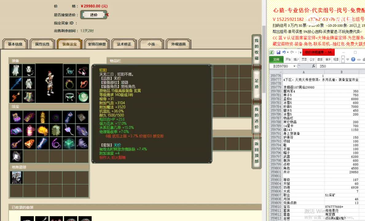Click the character portrait in the 地煞星册 panel
The width and height of the screenshot is (365, 221).
[16, 177]
